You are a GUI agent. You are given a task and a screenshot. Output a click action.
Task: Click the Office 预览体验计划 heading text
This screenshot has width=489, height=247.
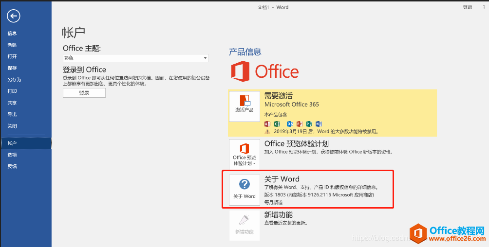coord(297,143)
